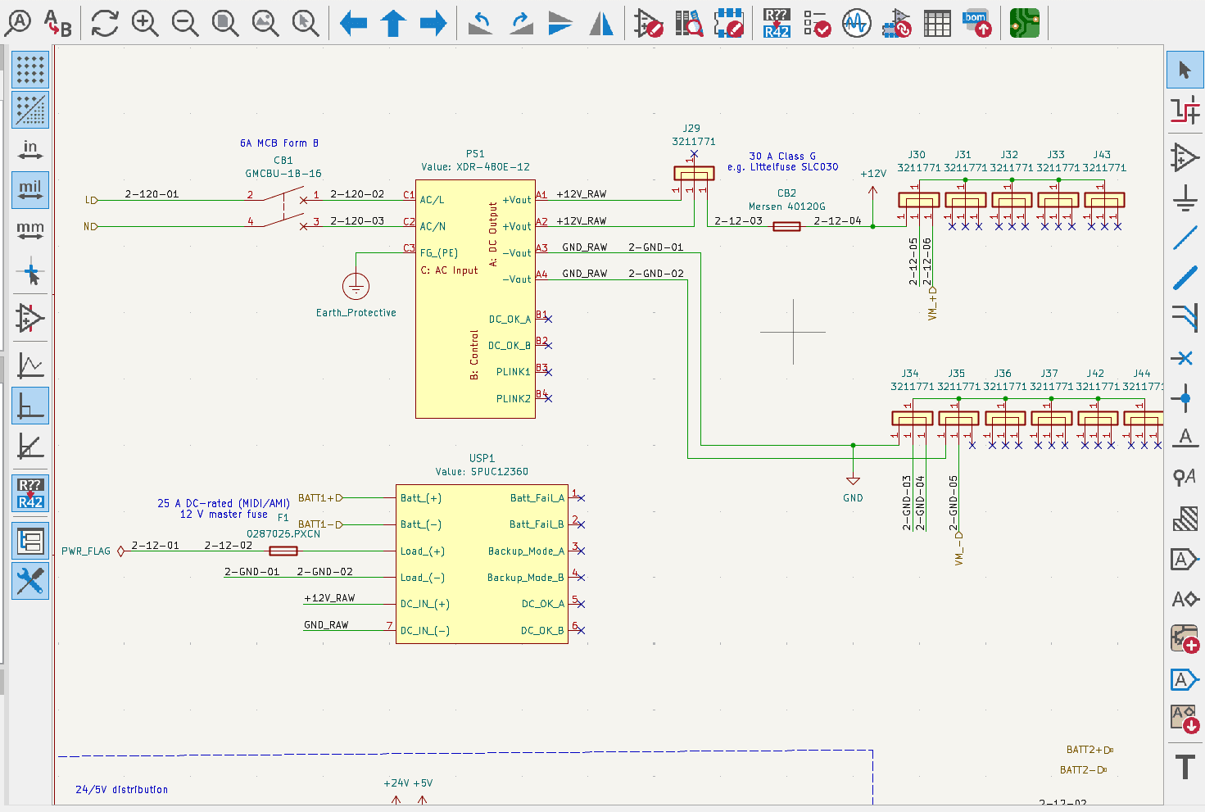Run the electrical rules checker
The width and height of the screenshot is (1205, 812).
pyautogui.click(x=817, y=23)
